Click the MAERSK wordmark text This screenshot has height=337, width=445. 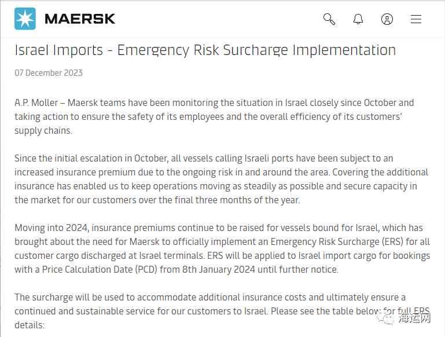(x=80, y=19)
